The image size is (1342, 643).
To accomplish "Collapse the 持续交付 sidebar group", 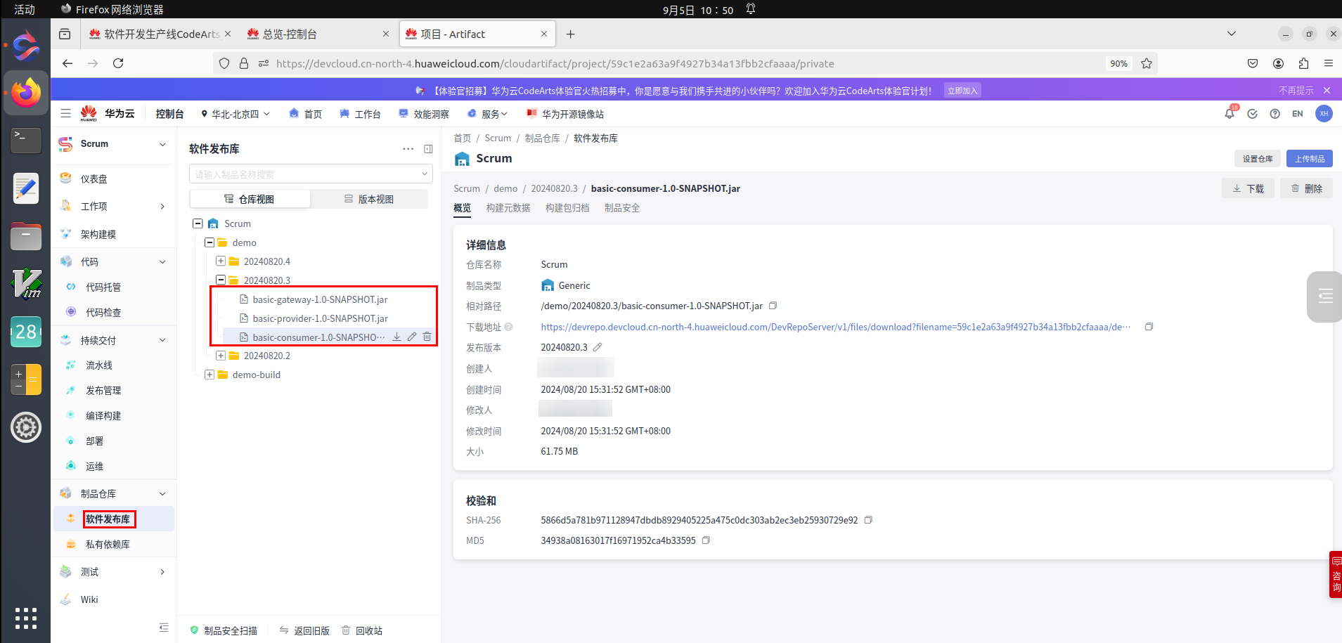I will pos(162,340).
